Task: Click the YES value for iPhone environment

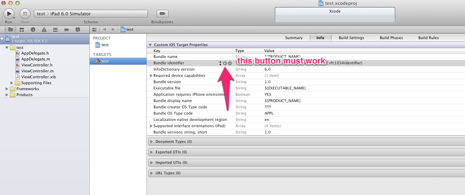Action: click(x=268, y=94)
